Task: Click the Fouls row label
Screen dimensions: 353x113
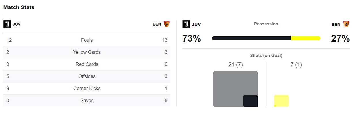Action: pyautogui.click(x=87, y=40)
